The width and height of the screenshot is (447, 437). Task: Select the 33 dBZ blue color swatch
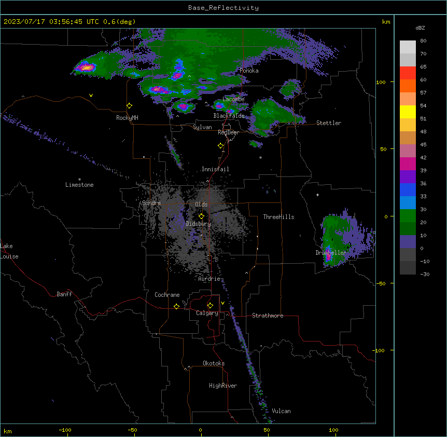[x=408, y=189]
